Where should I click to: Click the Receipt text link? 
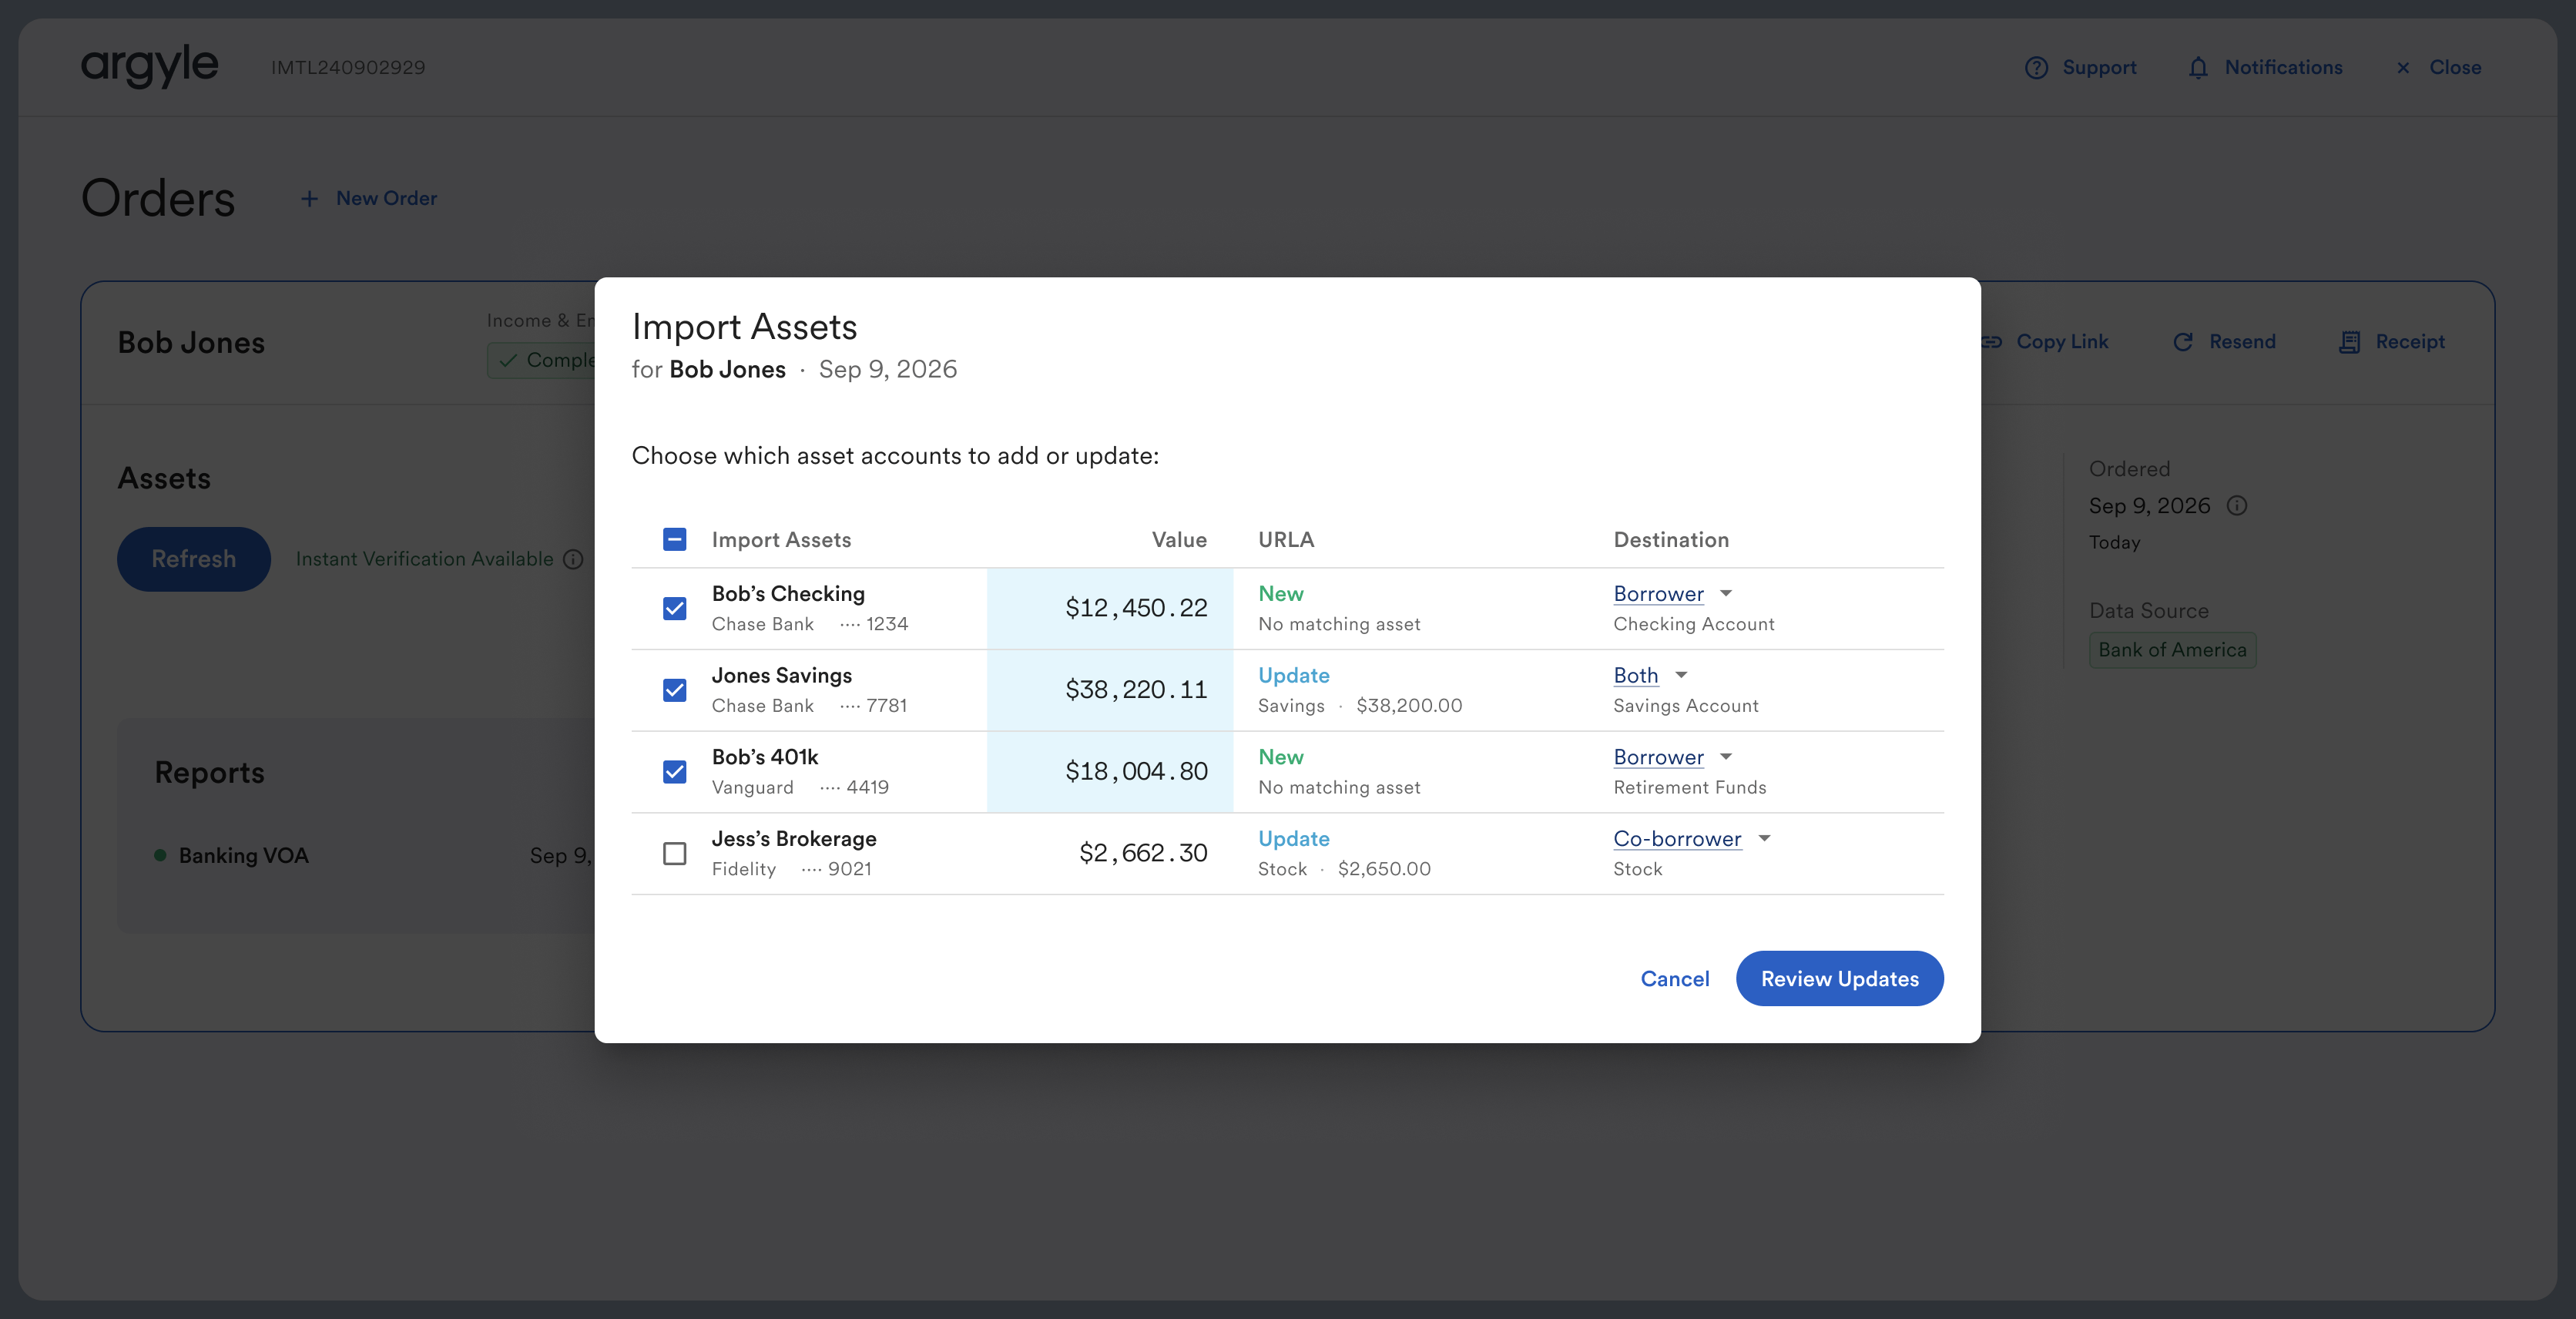coord(2410,342)
